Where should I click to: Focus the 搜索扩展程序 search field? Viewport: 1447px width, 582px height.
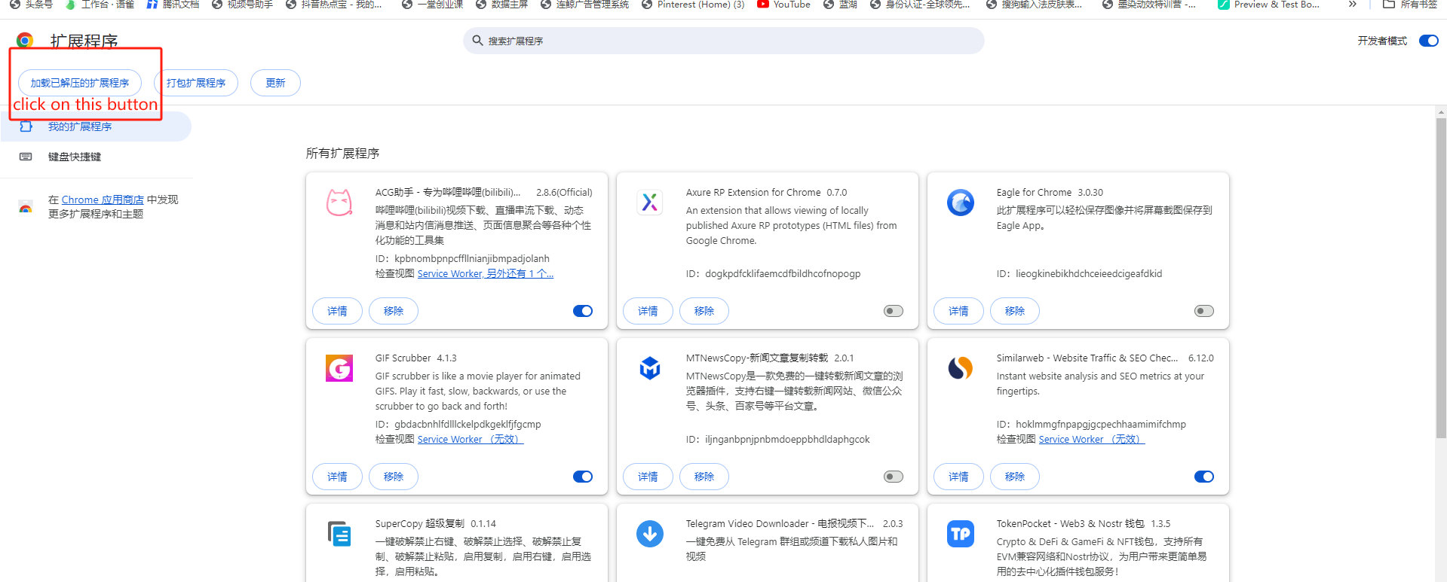click(x=724, y=41)
